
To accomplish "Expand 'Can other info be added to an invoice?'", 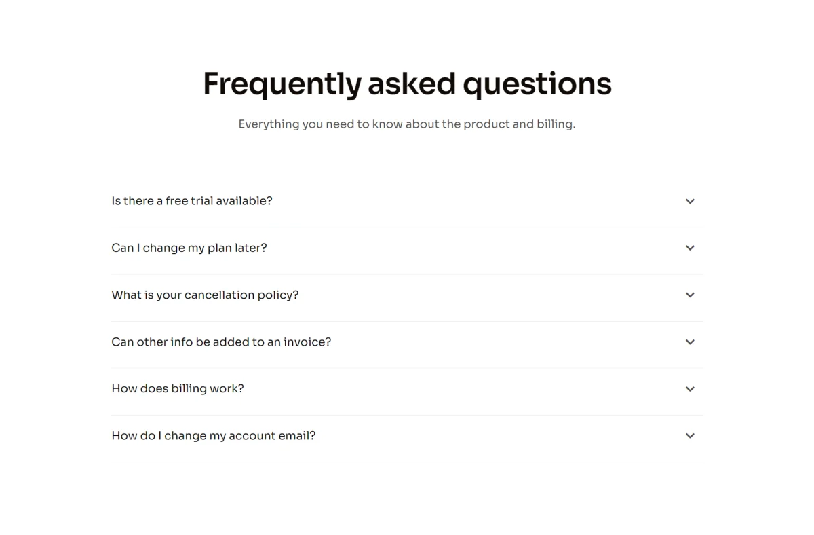I will coord(221,342).
